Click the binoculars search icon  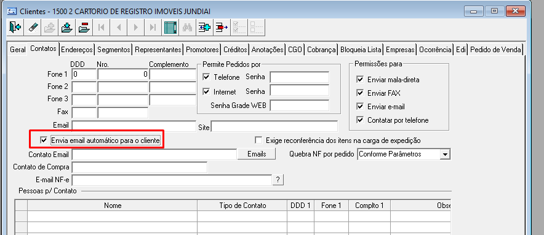(187, 27)
